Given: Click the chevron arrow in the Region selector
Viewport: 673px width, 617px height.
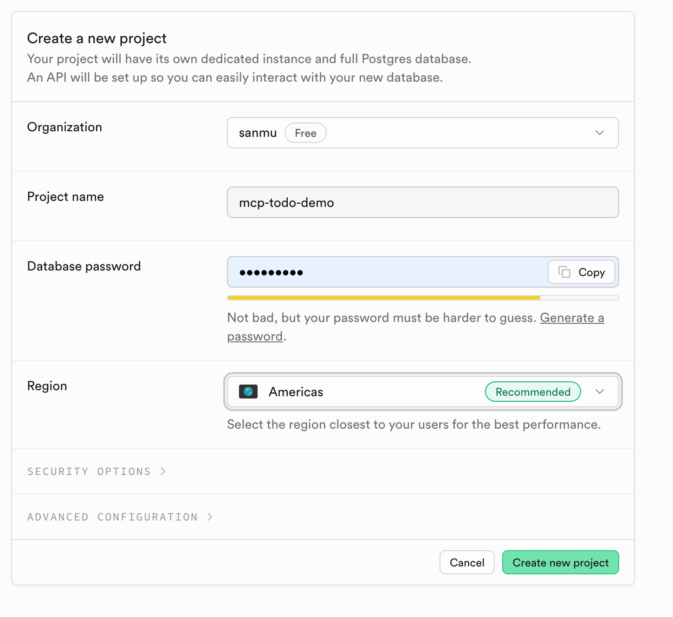Looking at the screenshot, I should point(599,392).
